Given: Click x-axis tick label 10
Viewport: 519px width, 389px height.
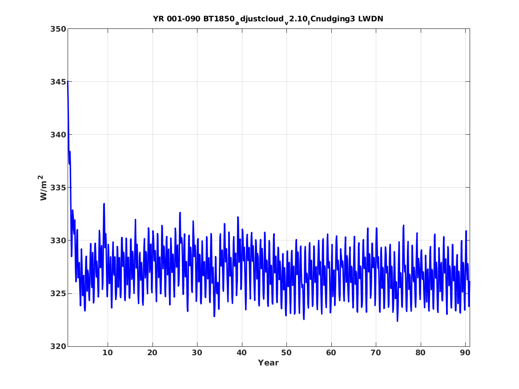Looking at the screenshot, I should (x=108, y=353).
